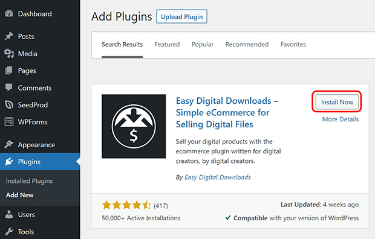
Task: Select Add New submenu item
Action: coord(20,195)
